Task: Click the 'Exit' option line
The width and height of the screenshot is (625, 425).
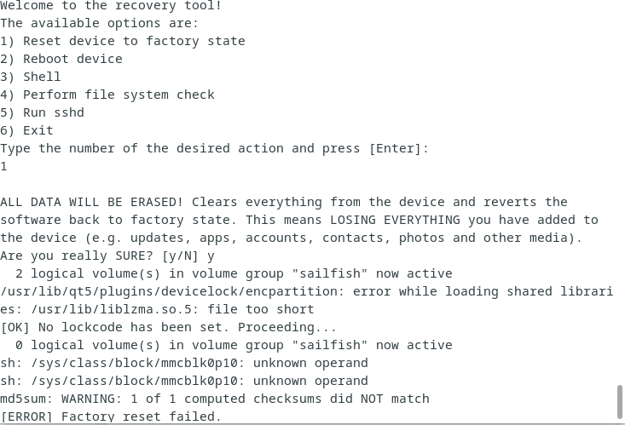Action: (26, 130)
